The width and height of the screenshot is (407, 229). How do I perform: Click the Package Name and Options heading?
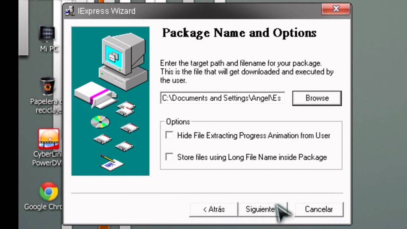tap(239, 33)
